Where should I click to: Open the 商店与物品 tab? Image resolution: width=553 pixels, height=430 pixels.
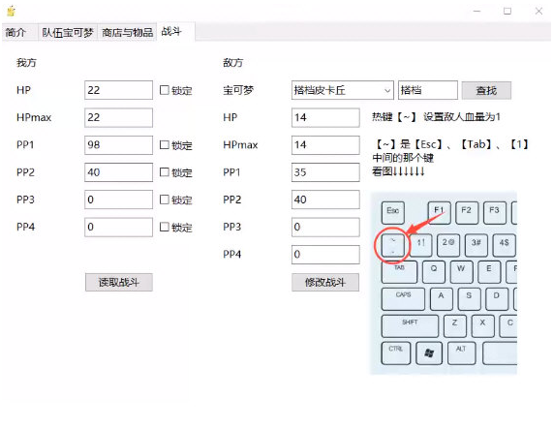click(x=127, y=33)
